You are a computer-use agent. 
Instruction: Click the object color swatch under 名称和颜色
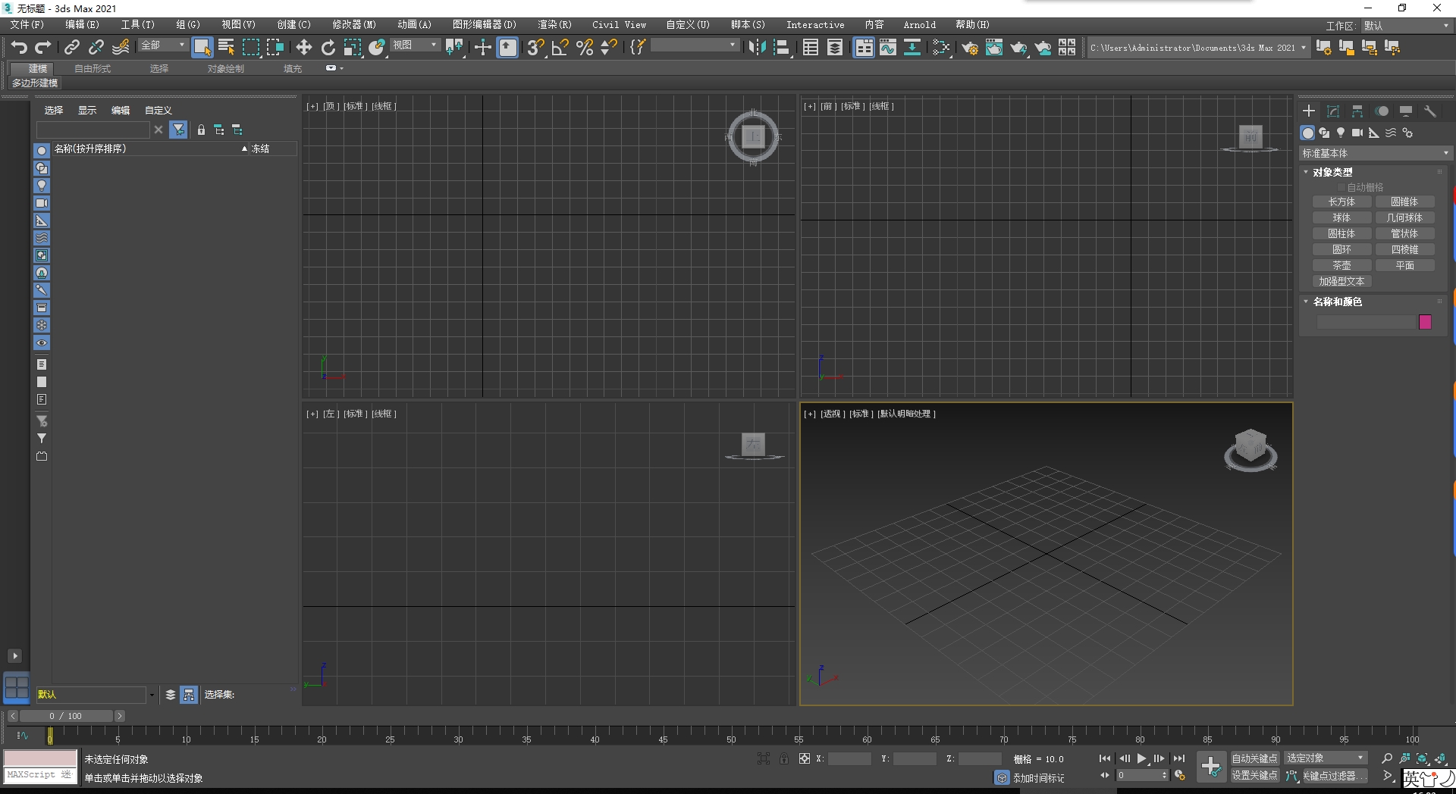pyautogui.click(x=1425, y=322)
